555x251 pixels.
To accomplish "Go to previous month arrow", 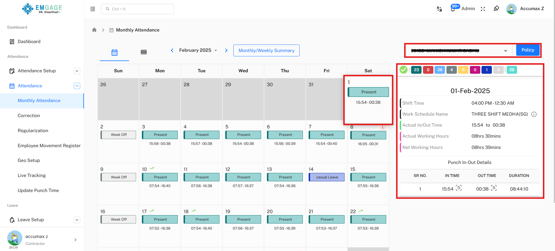I will pyautogui.click(x=172, y=50).
